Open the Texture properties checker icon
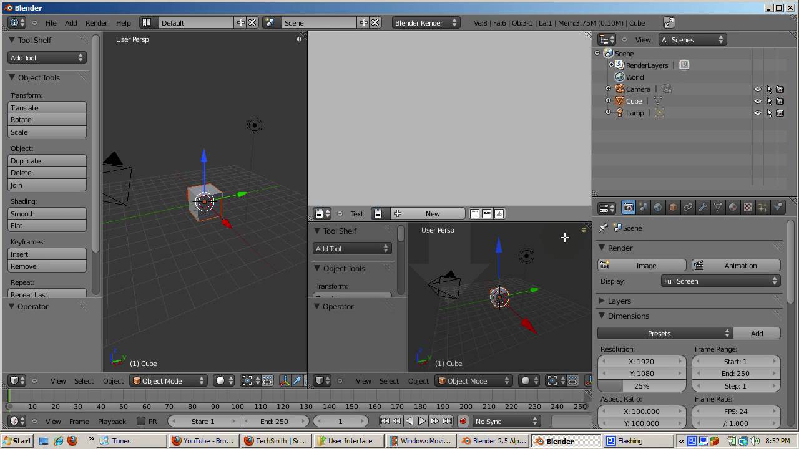The image size is (799, 449). [748, 208]
